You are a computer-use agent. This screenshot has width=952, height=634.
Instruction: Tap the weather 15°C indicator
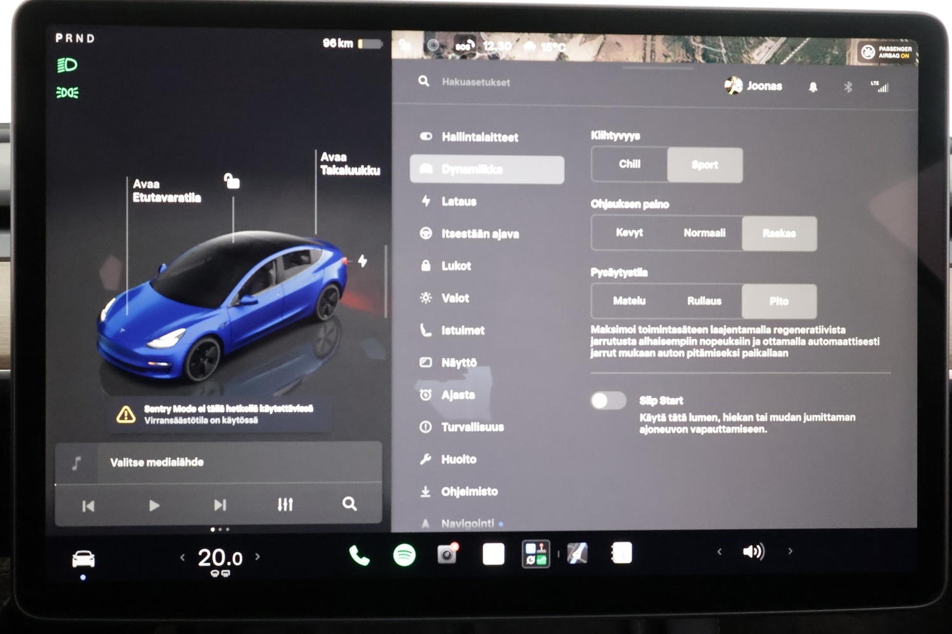point(544,47)
